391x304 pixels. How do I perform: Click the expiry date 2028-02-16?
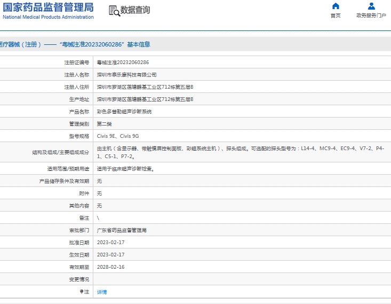pos(111,267)
